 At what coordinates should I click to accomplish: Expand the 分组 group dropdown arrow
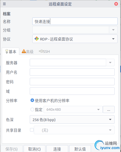(x=113, y=30)
